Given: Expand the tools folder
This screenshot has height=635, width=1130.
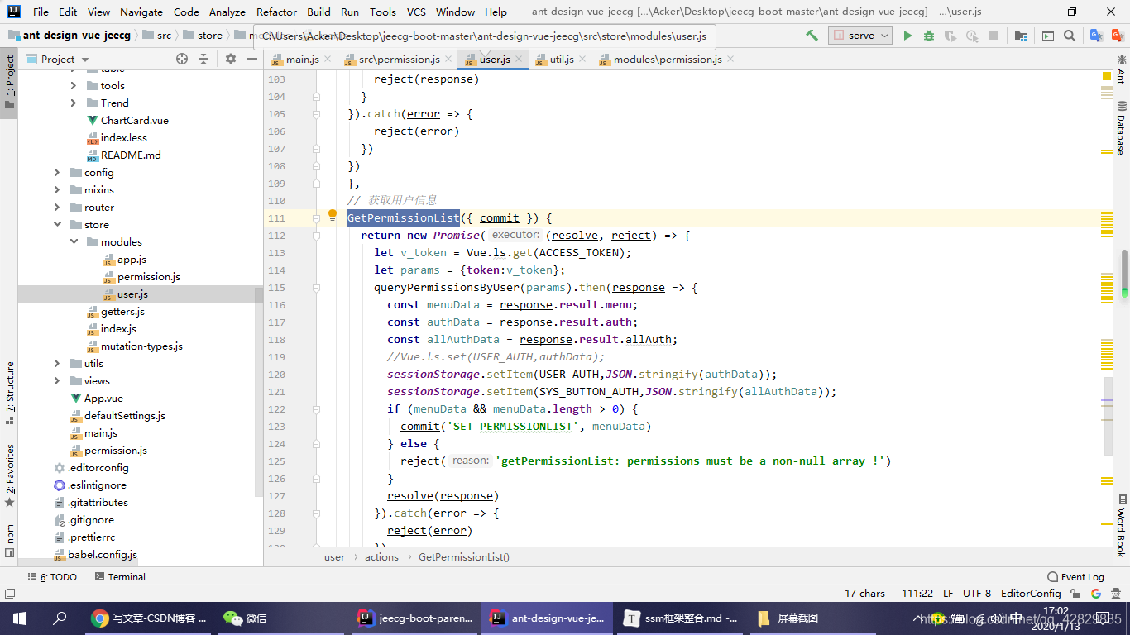Looking at the screenshot, I should (73, 85).
